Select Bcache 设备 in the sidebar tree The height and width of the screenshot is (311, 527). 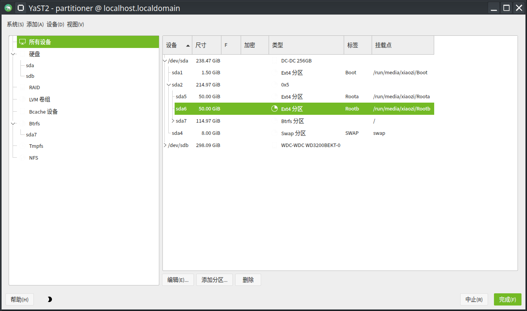pyautogui.click(x=44, y=112)
